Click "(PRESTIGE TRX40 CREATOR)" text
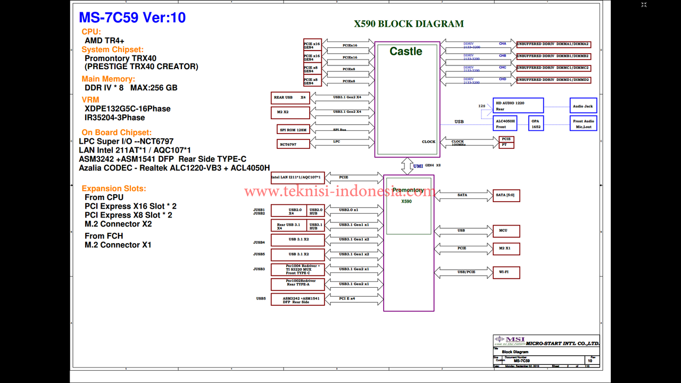This screenshot has height=383, width=681. tap(142, 67)
